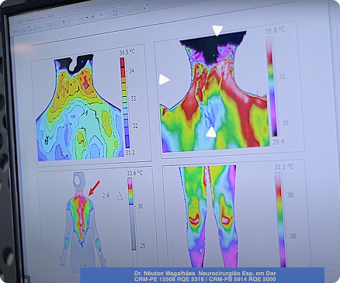340x283 pixels.
Task: Open the Visualizar menu
Action: [x=31, y=20]
